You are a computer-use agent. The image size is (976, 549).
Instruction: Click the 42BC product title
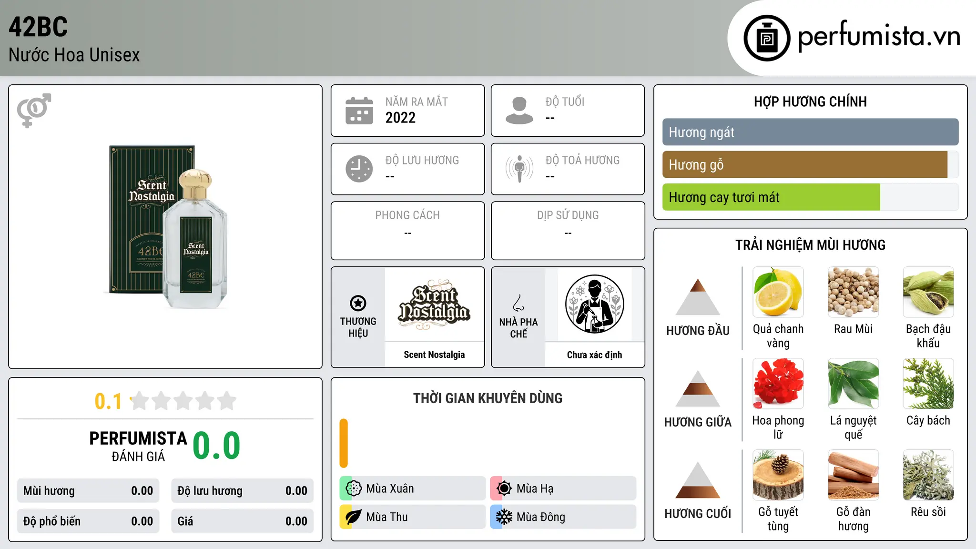point(38,27)
